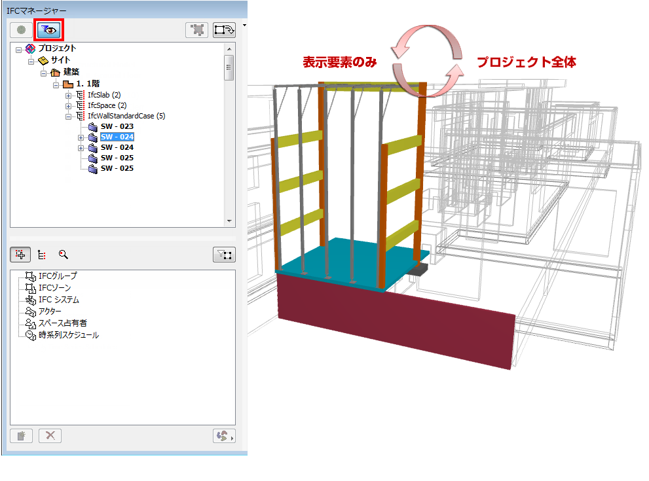Image resolution: width=649 pixels, height=481 pixels.
Task: Click the filter settings icon in lower panel
Action: point(224,255)
